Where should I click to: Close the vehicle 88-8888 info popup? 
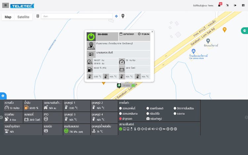click(x=152, y=32)
